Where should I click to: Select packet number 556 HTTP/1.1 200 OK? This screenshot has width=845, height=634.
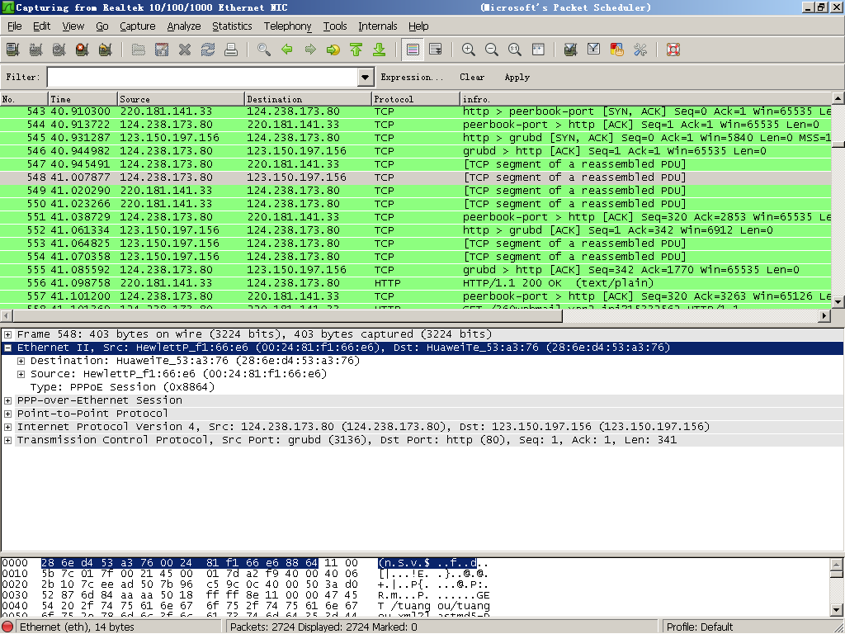click(x=416, y=283)
